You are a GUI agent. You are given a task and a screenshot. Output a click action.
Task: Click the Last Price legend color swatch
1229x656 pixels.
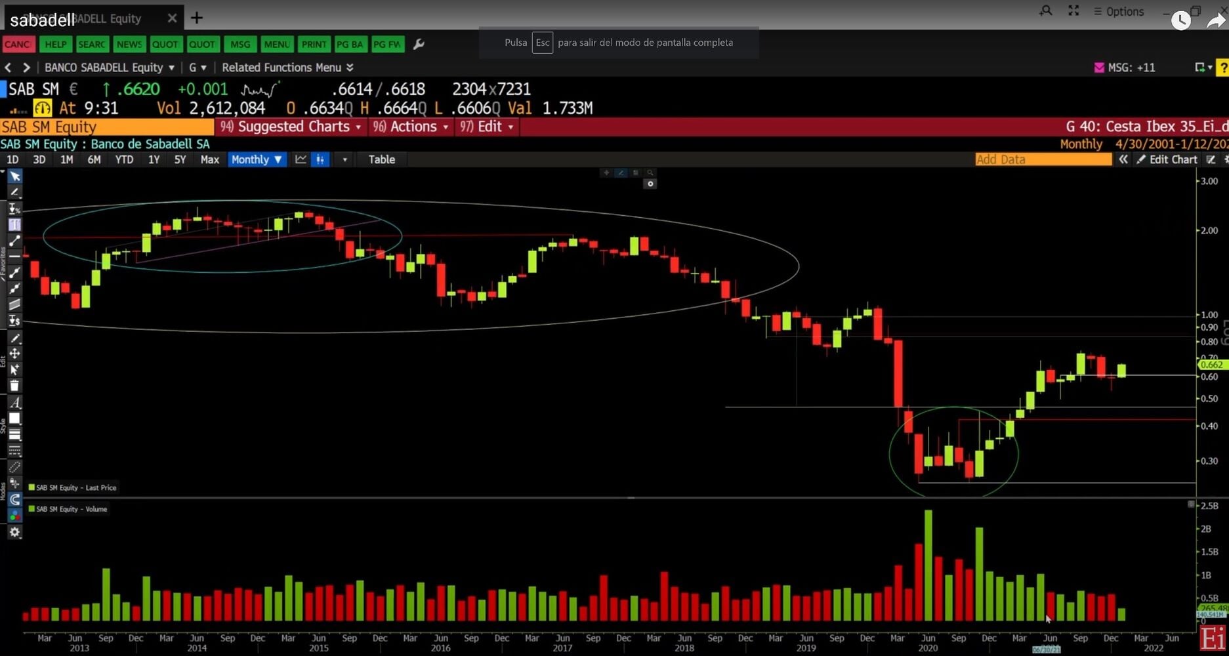pyautogui.click(x=31, y=487)
